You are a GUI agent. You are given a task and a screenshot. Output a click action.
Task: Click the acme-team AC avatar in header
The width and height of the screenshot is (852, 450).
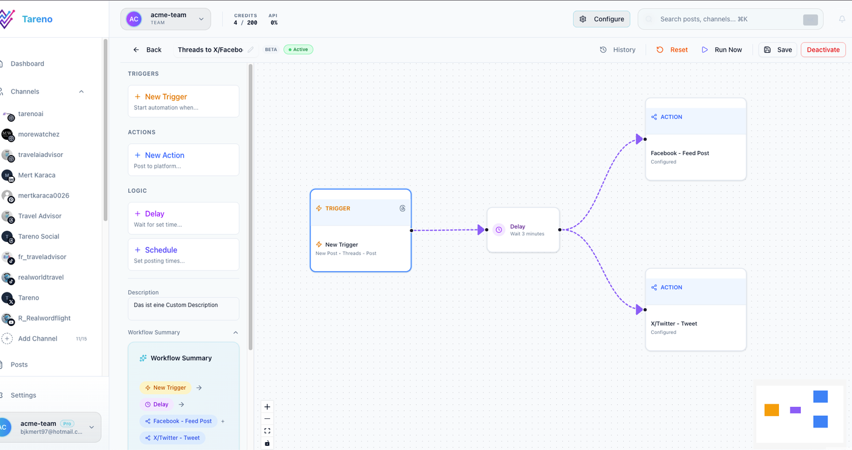point(134,19)
